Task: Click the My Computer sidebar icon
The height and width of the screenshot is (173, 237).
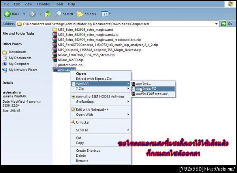Action: click(x=5, y=64)
